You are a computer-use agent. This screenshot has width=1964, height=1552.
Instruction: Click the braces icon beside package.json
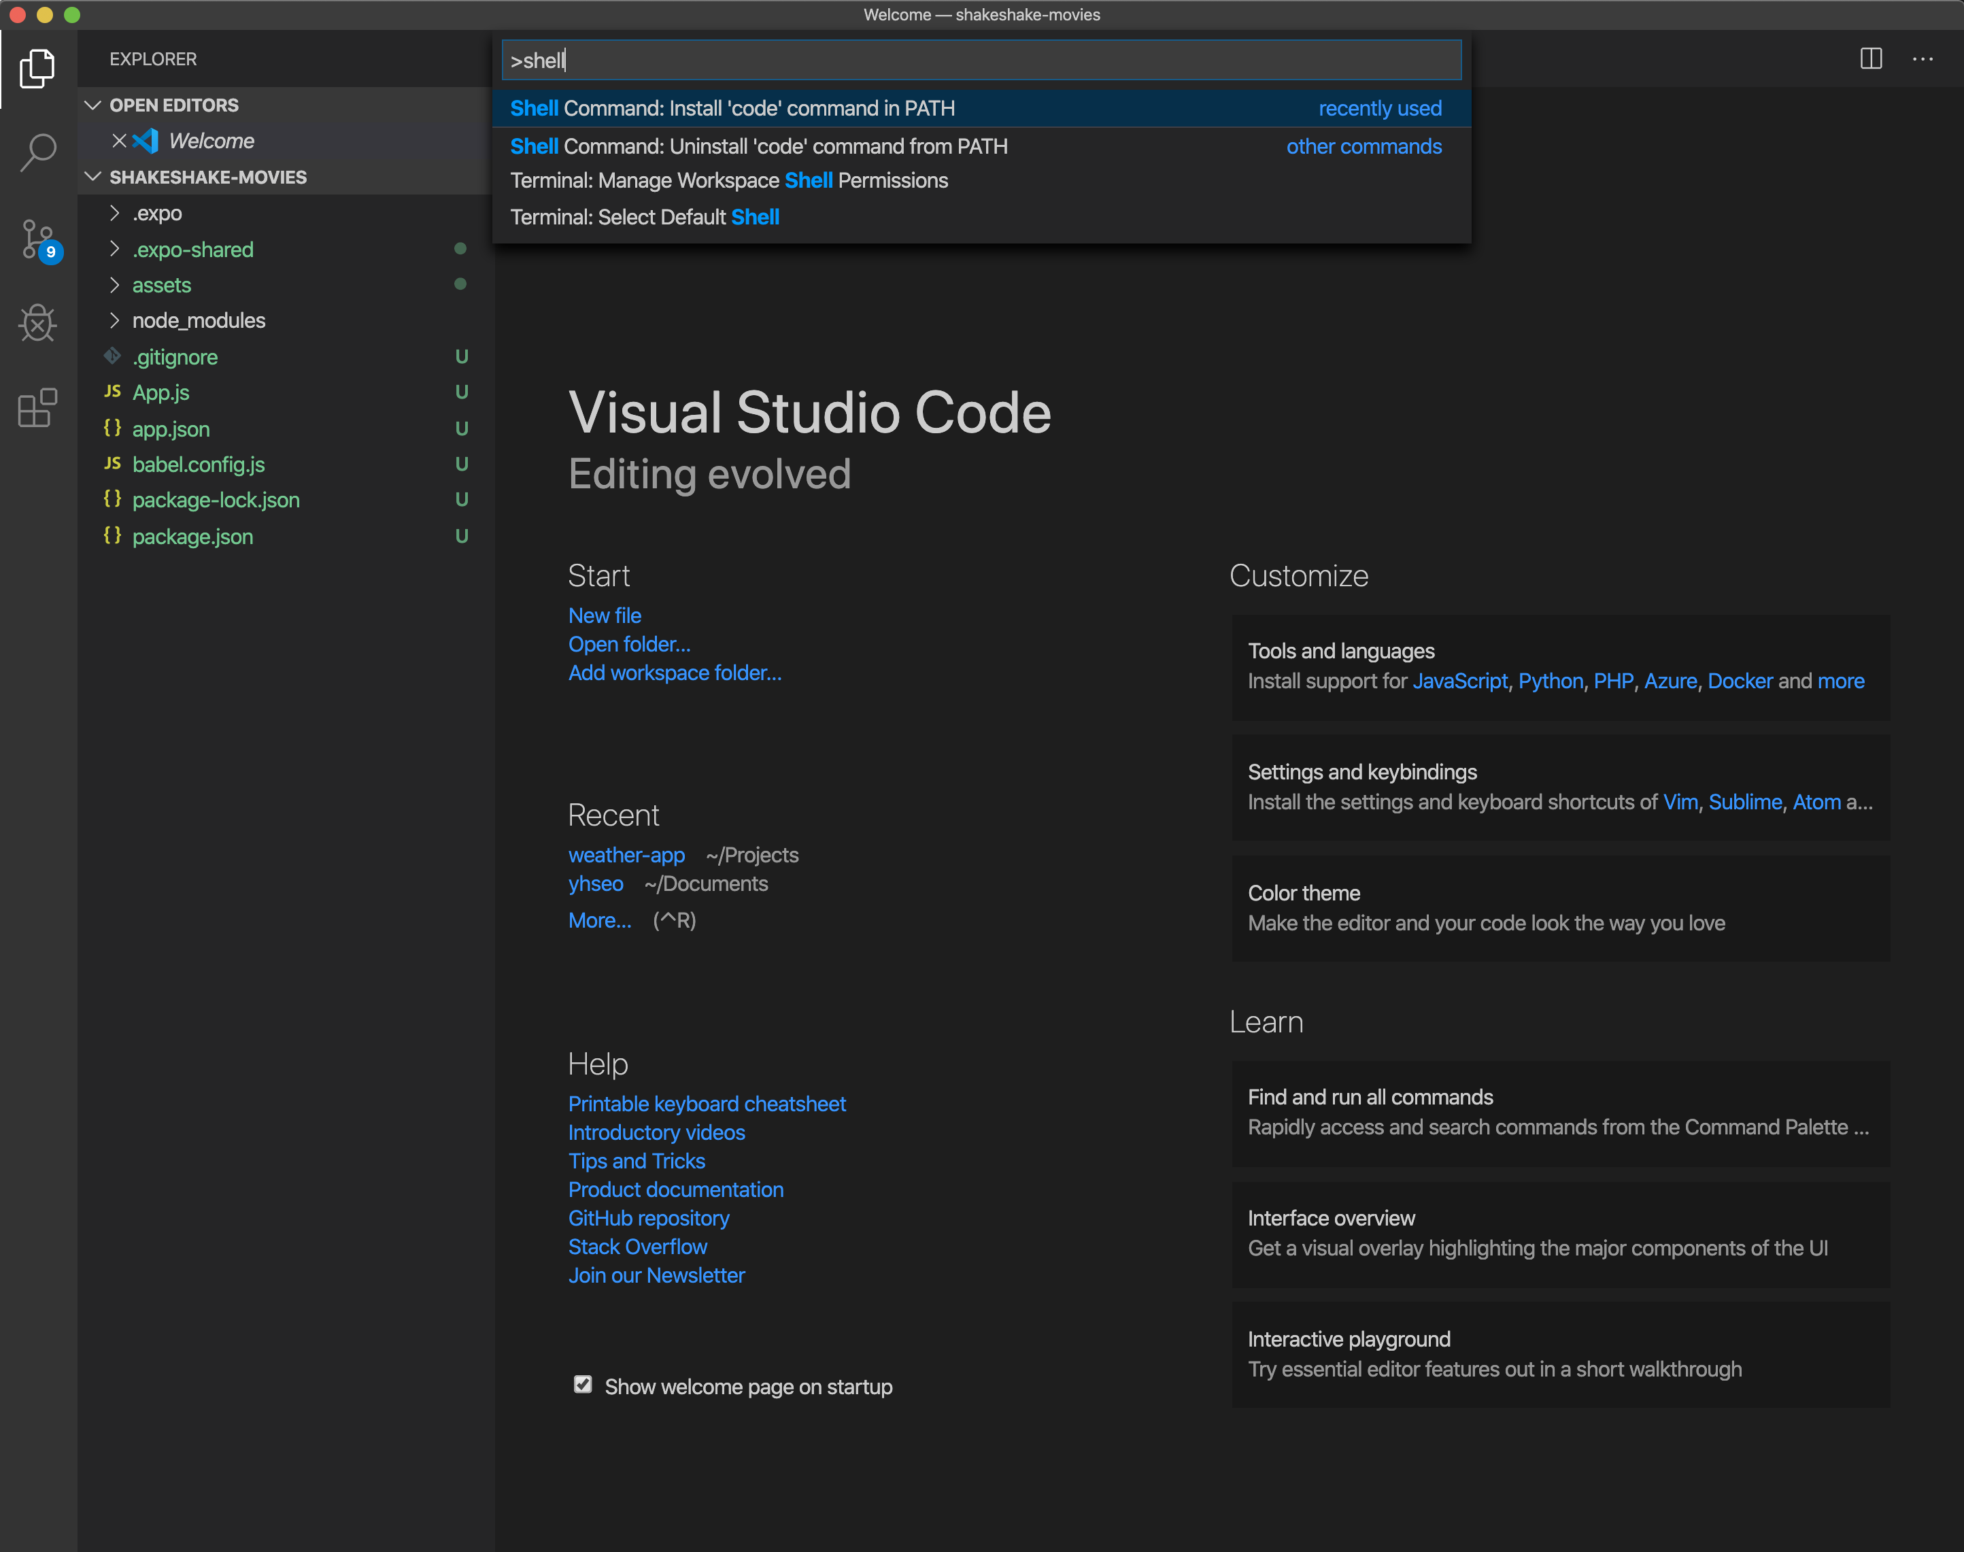113,535
